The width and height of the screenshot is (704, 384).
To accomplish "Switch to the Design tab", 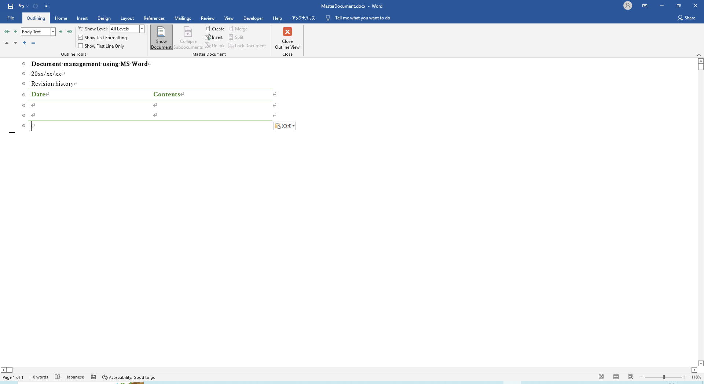I will [104, 18].
